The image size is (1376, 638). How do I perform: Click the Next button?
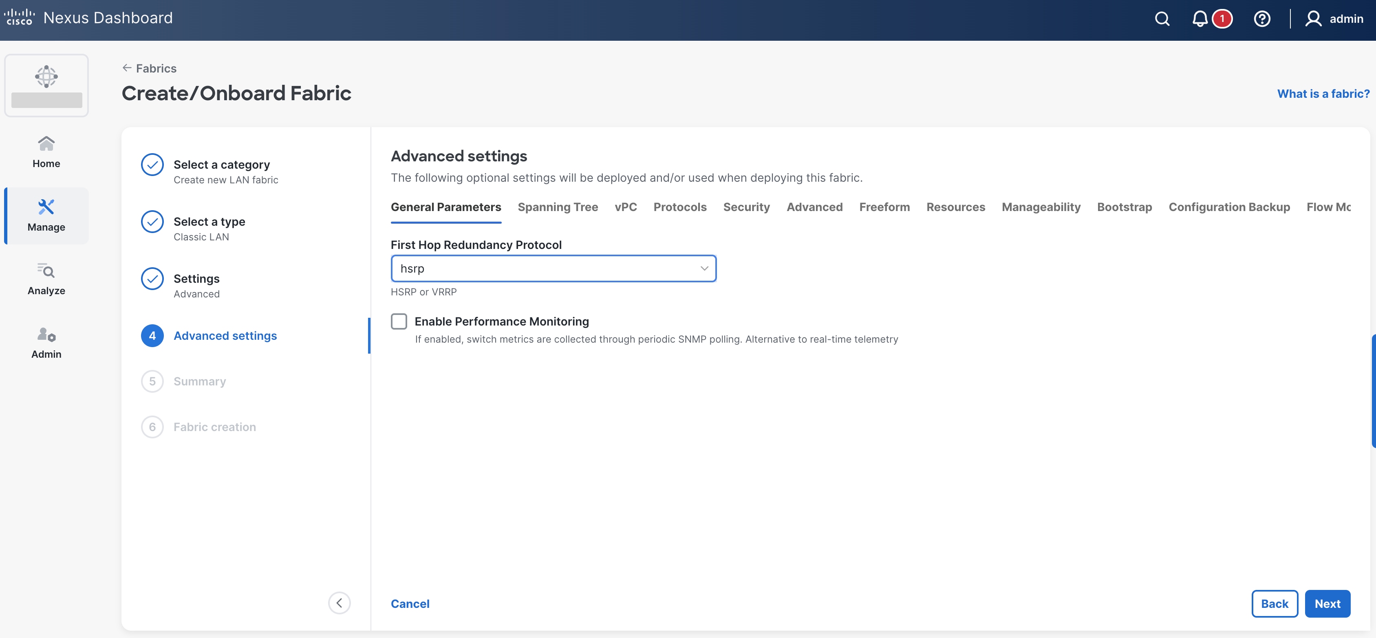pos(1328,603)
